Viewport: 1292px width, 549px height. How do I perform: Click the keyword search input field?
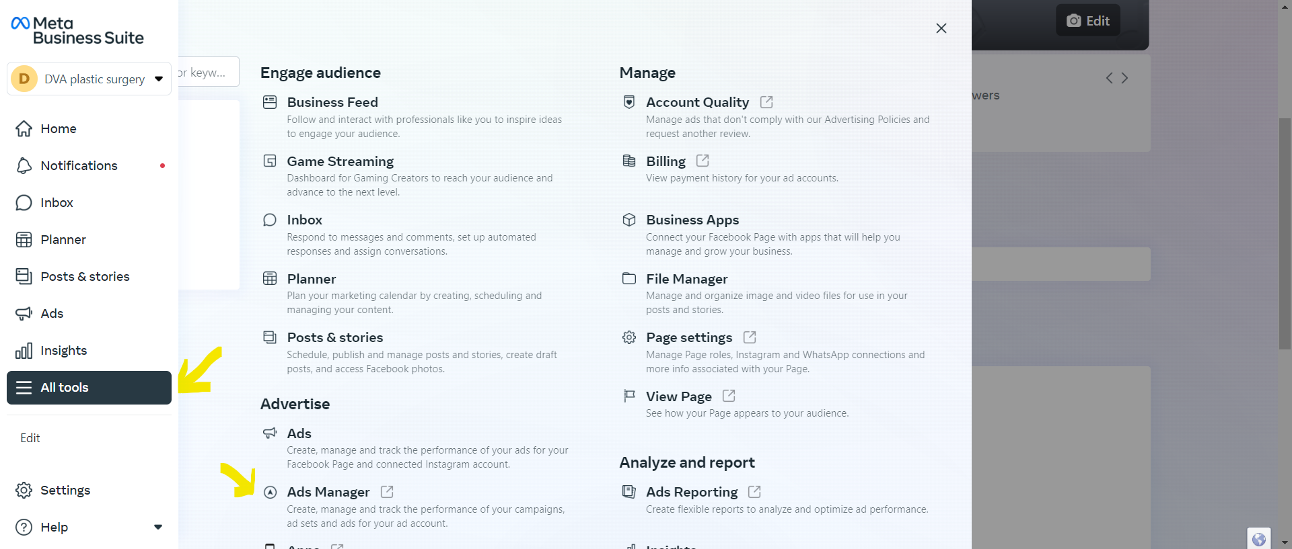(209, 72)
